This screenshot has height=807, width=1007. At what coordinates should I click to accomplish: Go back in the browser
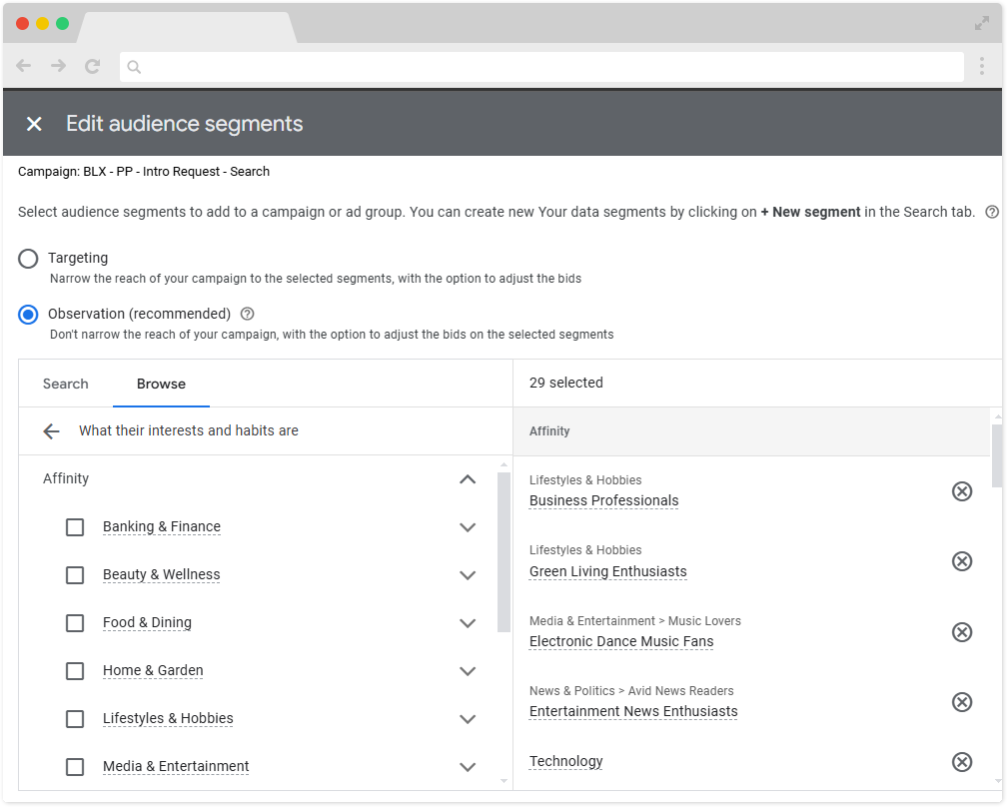(x=24, y=66)
